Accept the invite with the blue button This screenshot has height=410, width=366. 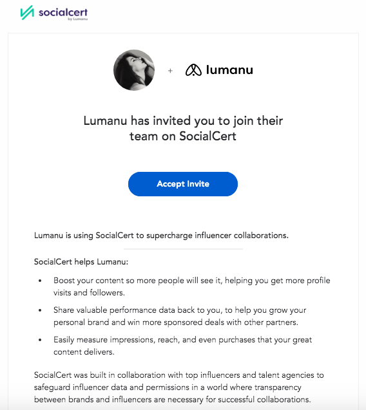coord(183,184)
